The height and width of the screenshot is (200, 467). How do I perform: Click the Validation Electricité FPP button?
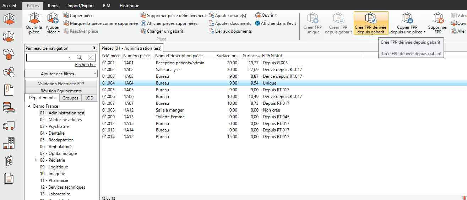pos(61,84)
